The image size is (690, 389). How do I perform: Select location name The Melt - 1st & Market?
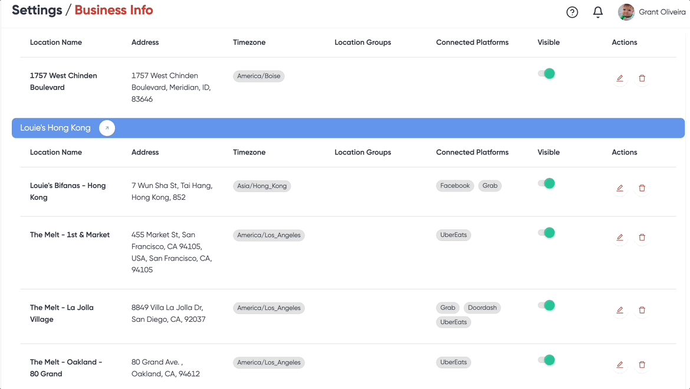pos(70,235)
